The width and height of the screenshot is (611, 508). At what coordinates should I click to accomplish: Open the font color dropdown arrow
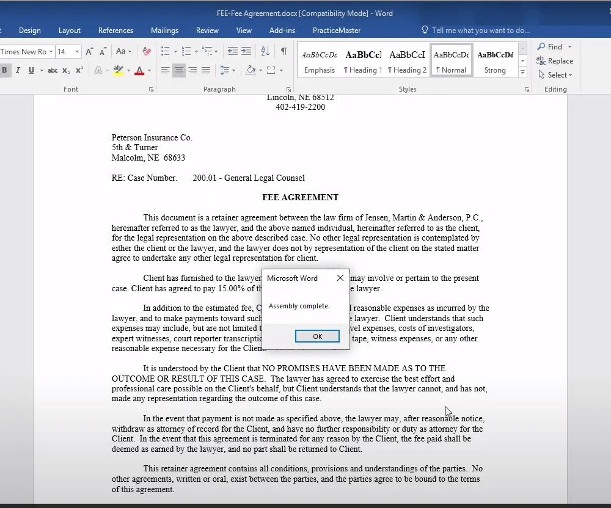(149, 71)
